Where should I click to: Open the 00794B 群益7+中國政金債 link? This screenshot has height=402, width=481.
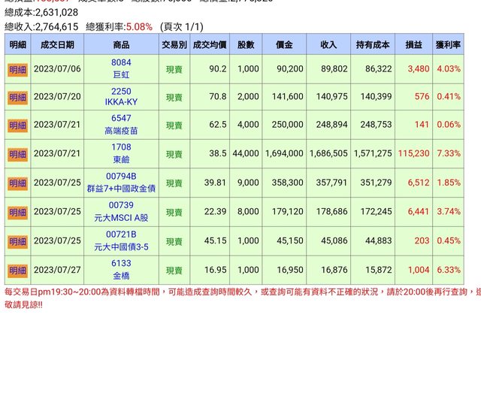click(121, 183)
